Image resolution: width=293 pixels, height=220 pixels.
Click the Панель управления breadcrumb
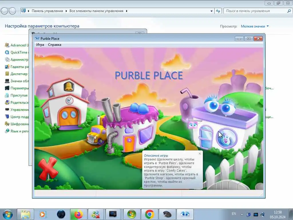click(x=47, y=11)
